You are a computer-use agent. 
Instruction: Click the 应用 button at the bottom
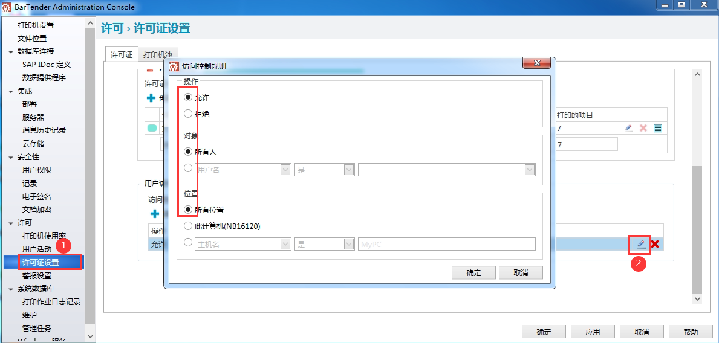pyautogui.click(x=593, y=332)
